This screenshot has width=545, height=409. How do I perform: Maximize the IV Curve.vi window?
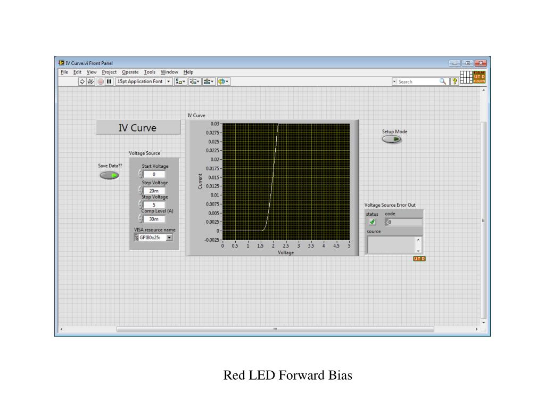[467, 63]
